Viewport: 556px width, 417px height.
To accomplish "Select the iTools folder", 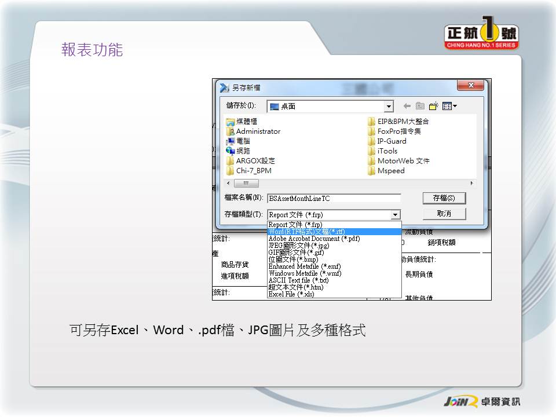I will (x=387, y=151).
